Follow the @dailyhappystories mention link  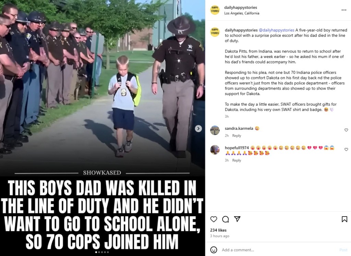pos(277,30)
